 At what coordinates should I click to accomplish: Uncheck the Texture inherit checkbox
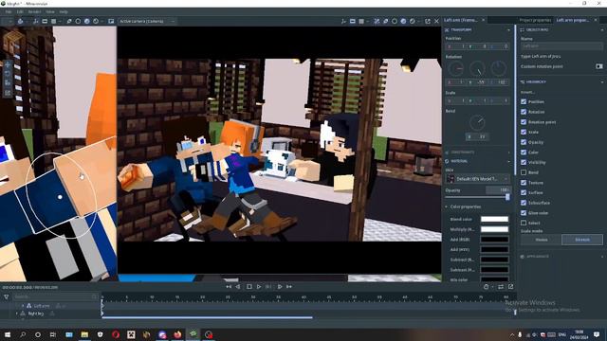[524, 183]
